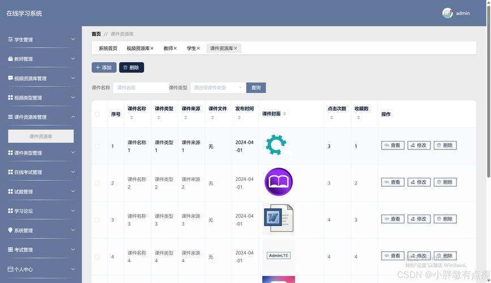Click the 试题管理 grid icon
This screenshot has width=491, height=283.
pos(10,191)
